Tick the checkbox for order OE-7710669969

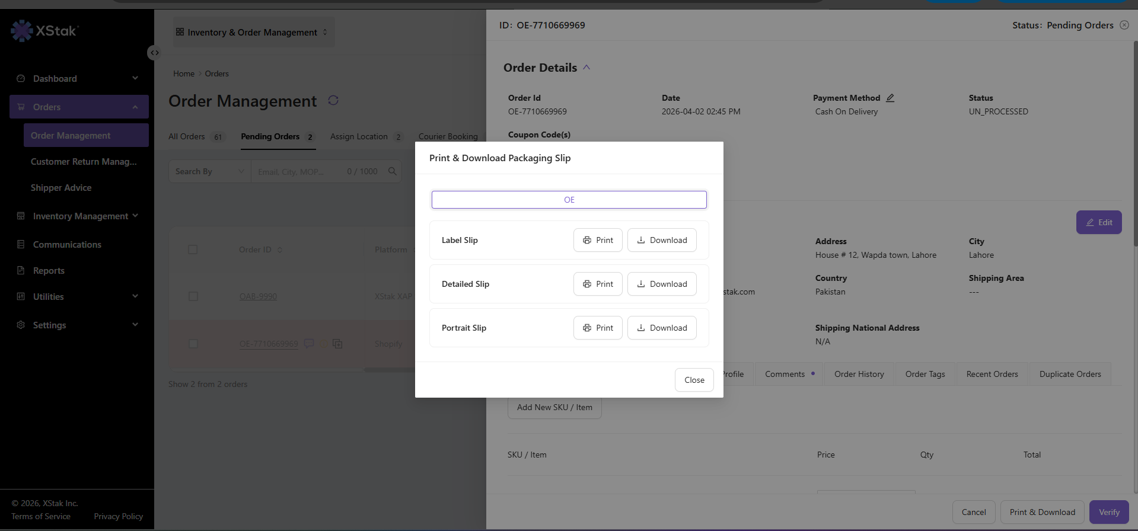(x=193, y=344)
